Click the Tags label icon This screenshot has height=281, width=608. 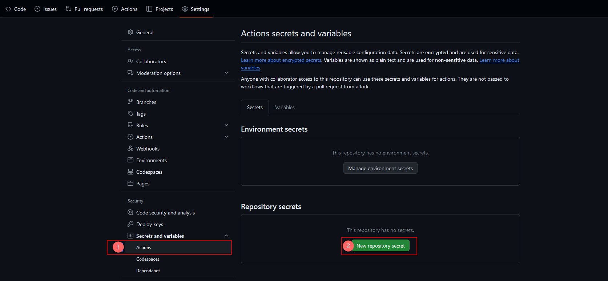130,114
